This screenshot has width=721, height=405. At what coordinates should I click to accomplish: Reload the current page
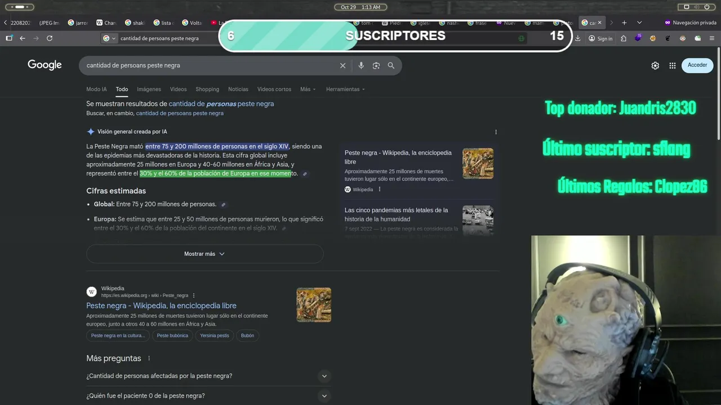tap(50, 38)
